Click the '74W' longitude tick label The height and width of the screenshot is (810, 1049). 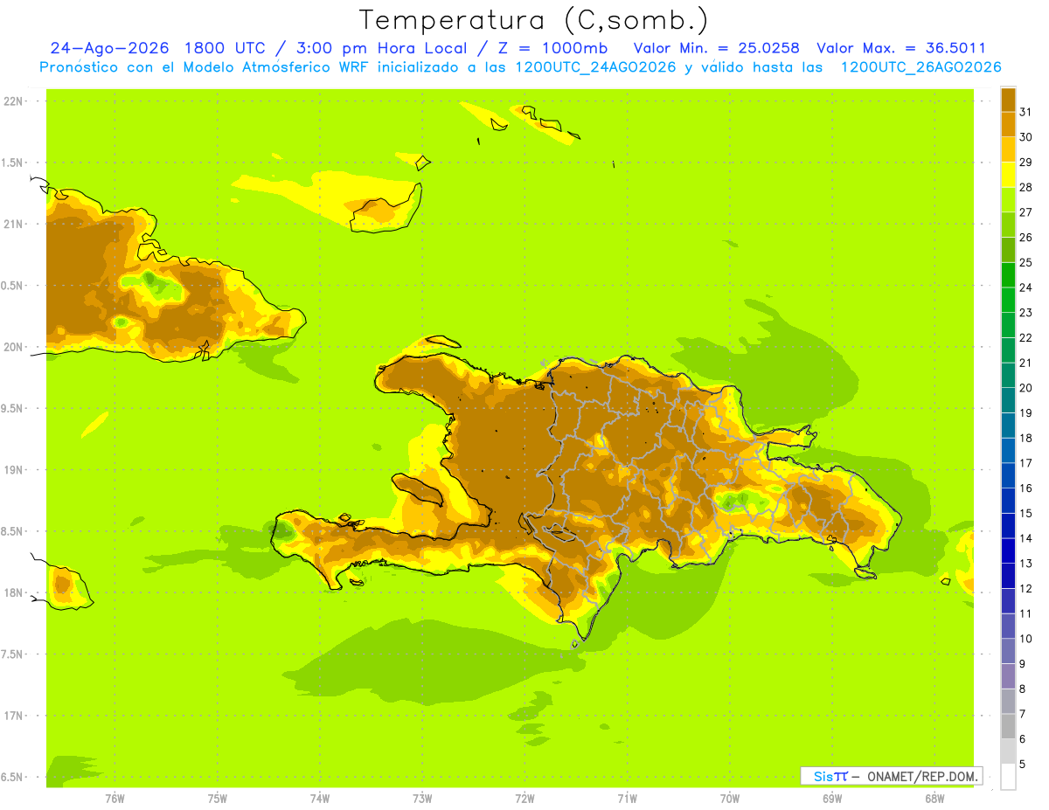[x=320, y=799]
